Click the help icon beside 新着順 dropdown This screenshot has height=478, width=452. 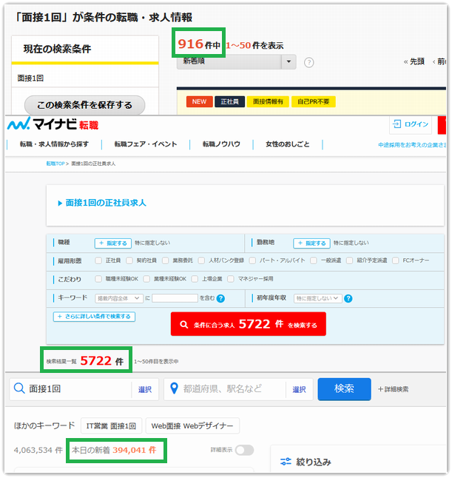pyautogui.click(x=309, y=63)
